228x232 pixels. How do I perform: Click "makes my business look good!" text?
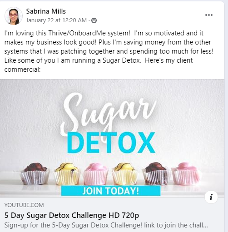[x=50, y=42]
